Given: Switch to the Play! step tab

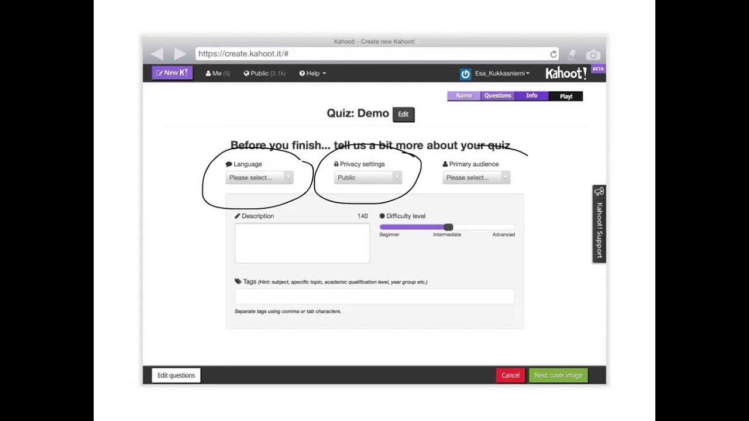Looking at the screenshot, I should coord(566,96).
